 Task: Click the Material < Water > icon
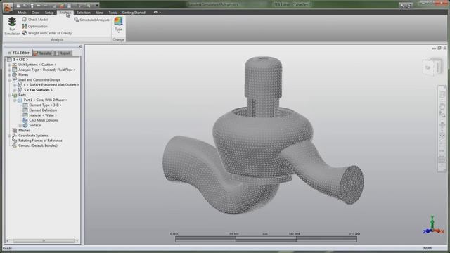pos(25,115)
